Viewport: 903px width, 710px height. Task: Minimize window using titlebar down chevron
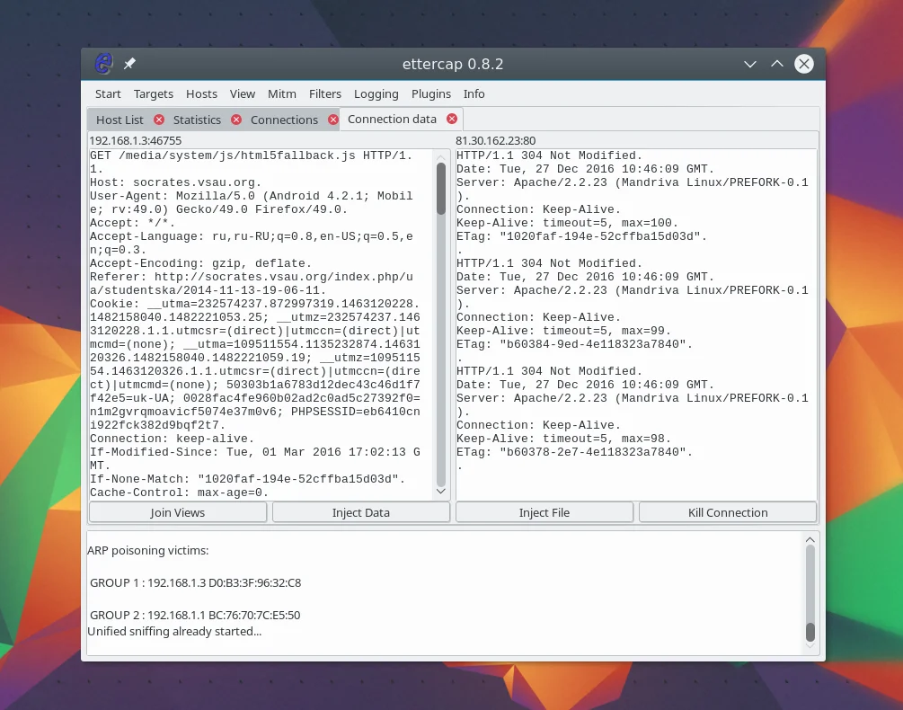pos(750,64)
